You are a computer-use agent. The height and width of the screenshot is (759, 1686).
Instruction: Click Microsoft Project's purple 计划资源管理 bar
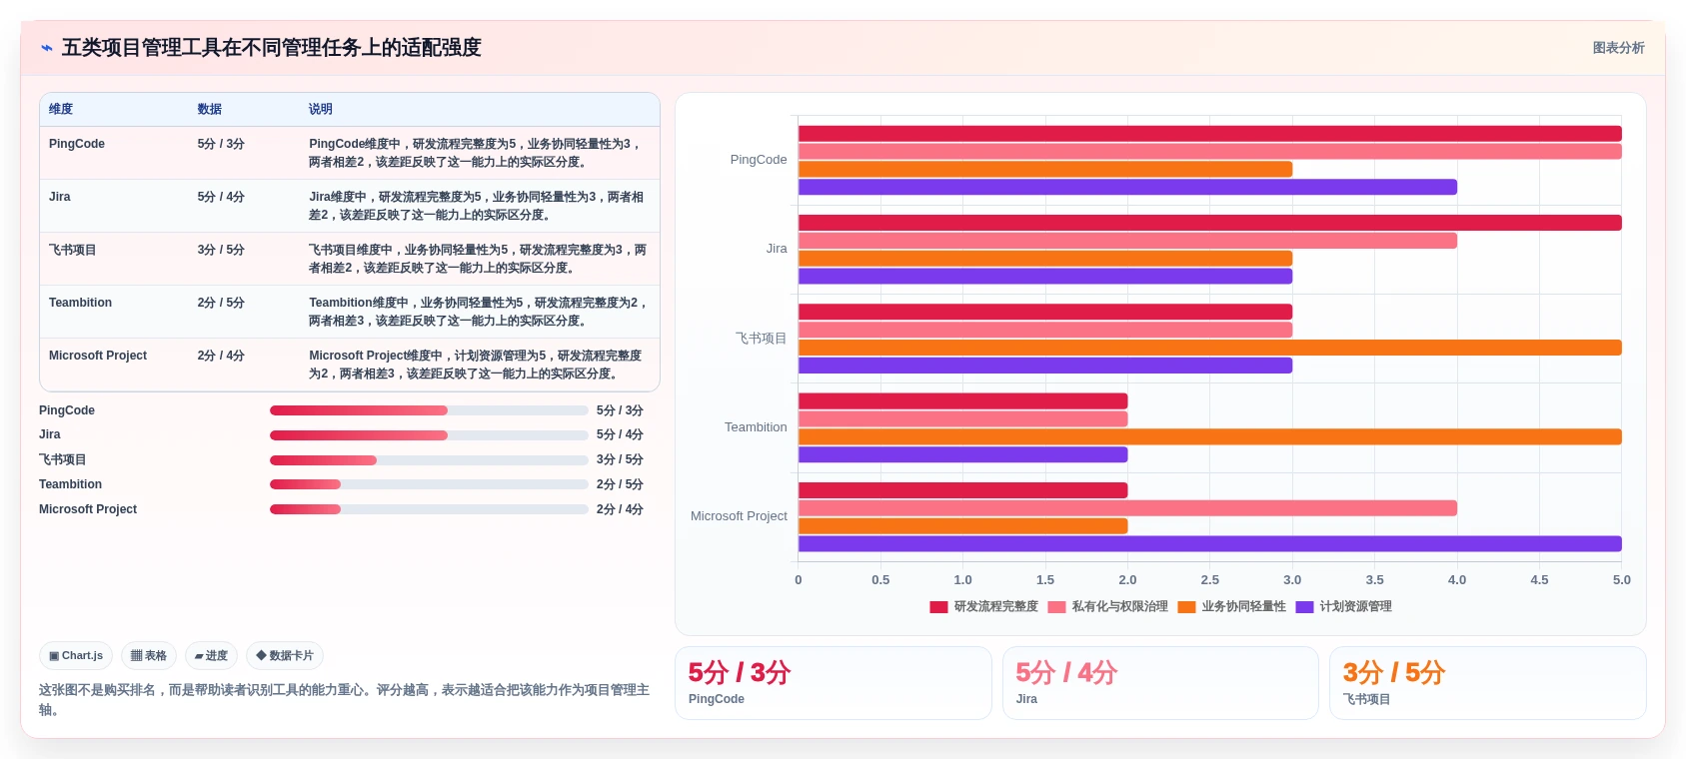tap(1210, 544)
